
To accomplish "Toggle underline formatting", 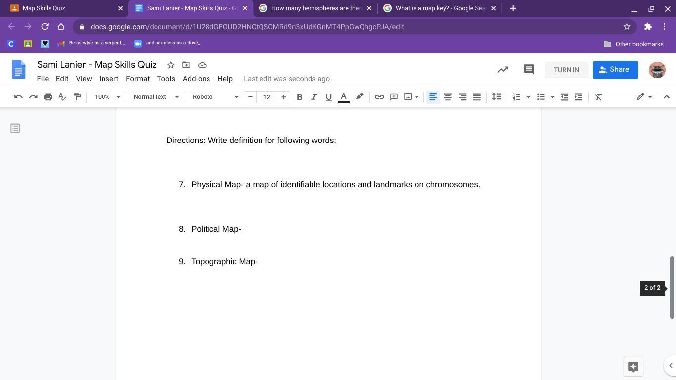I will pos(328,97).
